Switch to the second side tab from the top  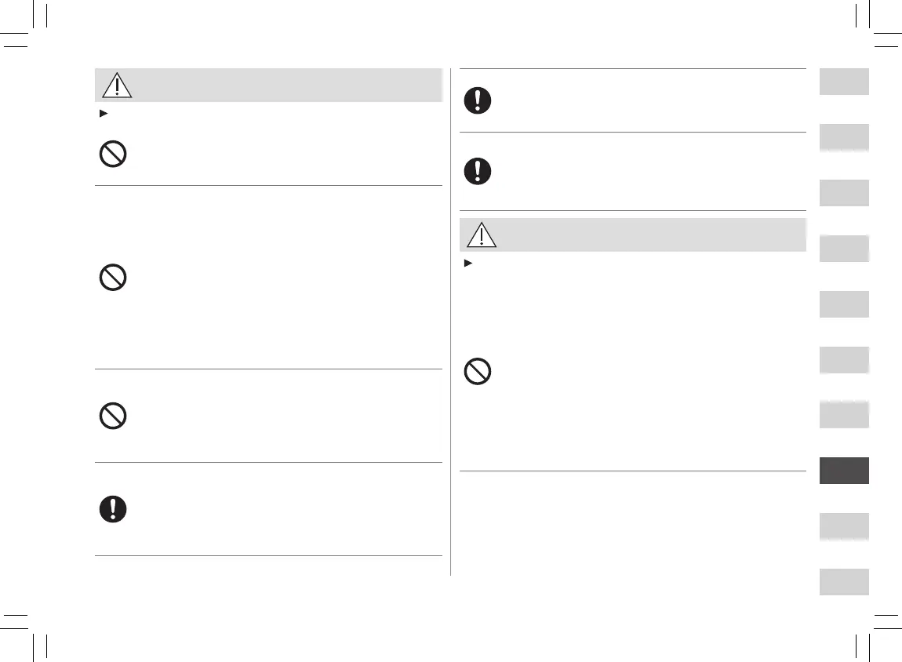pos(844,137)
